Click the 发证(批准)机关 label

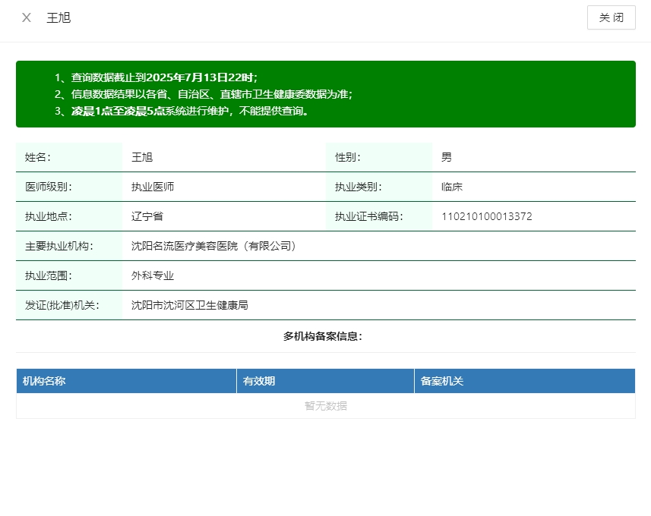pyautogui.click(x=62, y=305)
